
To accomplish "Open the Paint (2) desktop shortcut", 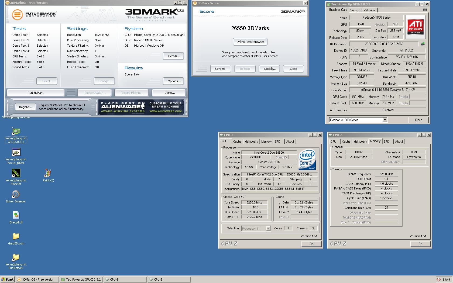I will pyautogui.click(x=48, y=175).
